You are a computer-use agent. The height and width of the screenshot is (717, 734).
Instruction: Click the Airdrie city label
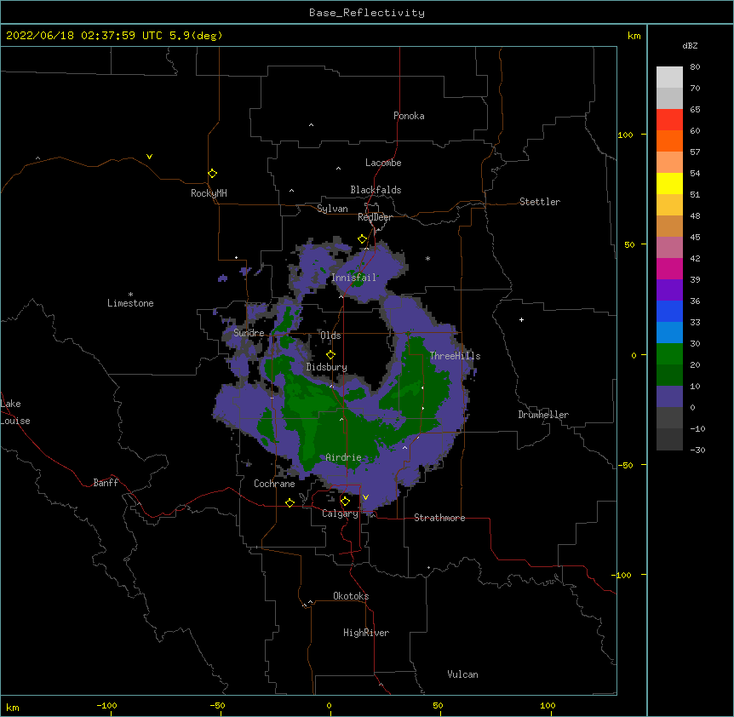(x=343, y=457)
